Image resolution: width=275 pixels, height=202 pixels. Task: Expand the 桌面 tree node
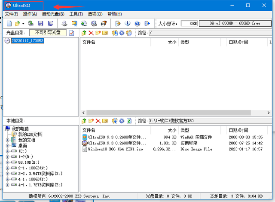click(x=7, y=146)
